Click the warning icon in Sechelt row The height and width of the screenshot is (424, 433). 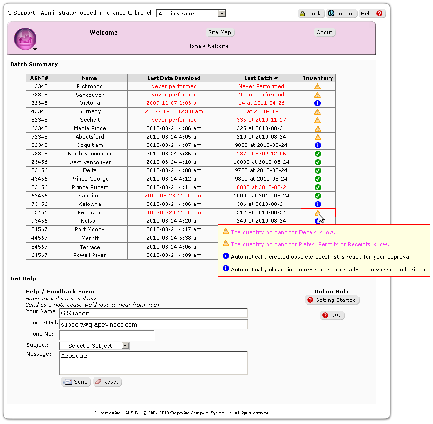[318, 120]
